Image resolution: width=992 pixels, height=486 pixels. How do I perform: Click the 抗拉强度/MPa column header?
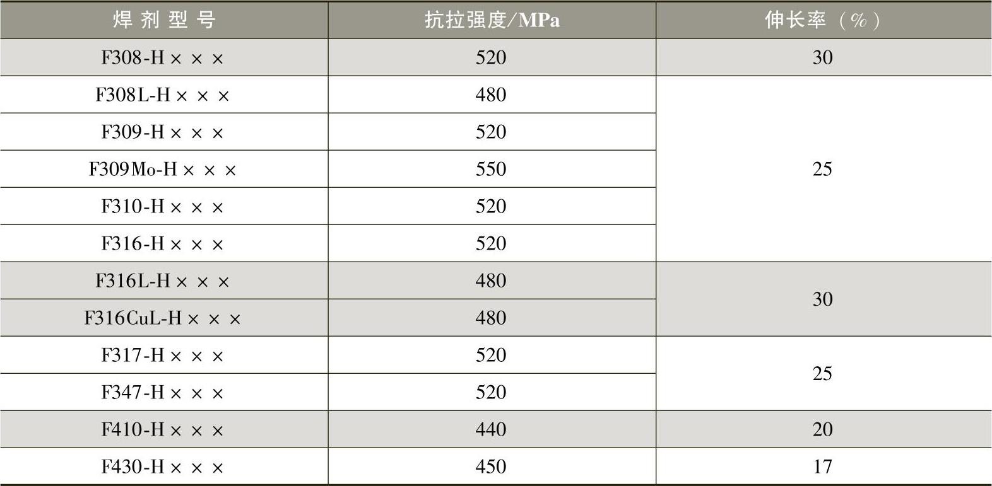[x=492, y=20]
